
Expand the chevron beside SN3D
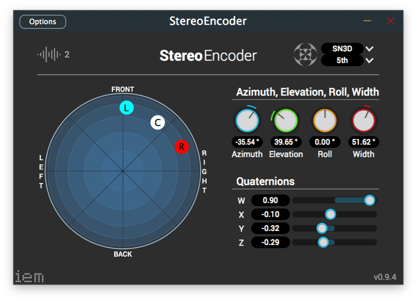(x=369, y=49)
